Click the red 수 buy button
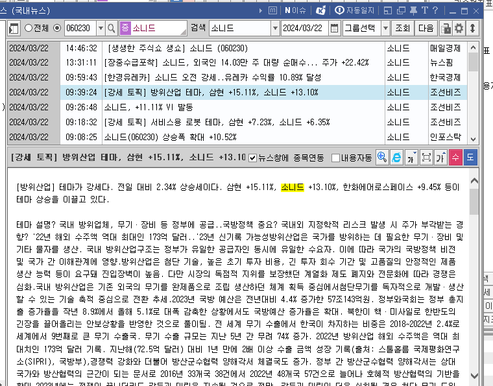This screenshot has width=493, height=386. pos(455,158)
